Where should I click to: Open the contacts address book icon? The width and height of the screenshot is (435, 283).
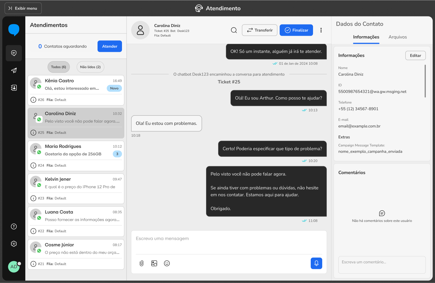[14, 88]
